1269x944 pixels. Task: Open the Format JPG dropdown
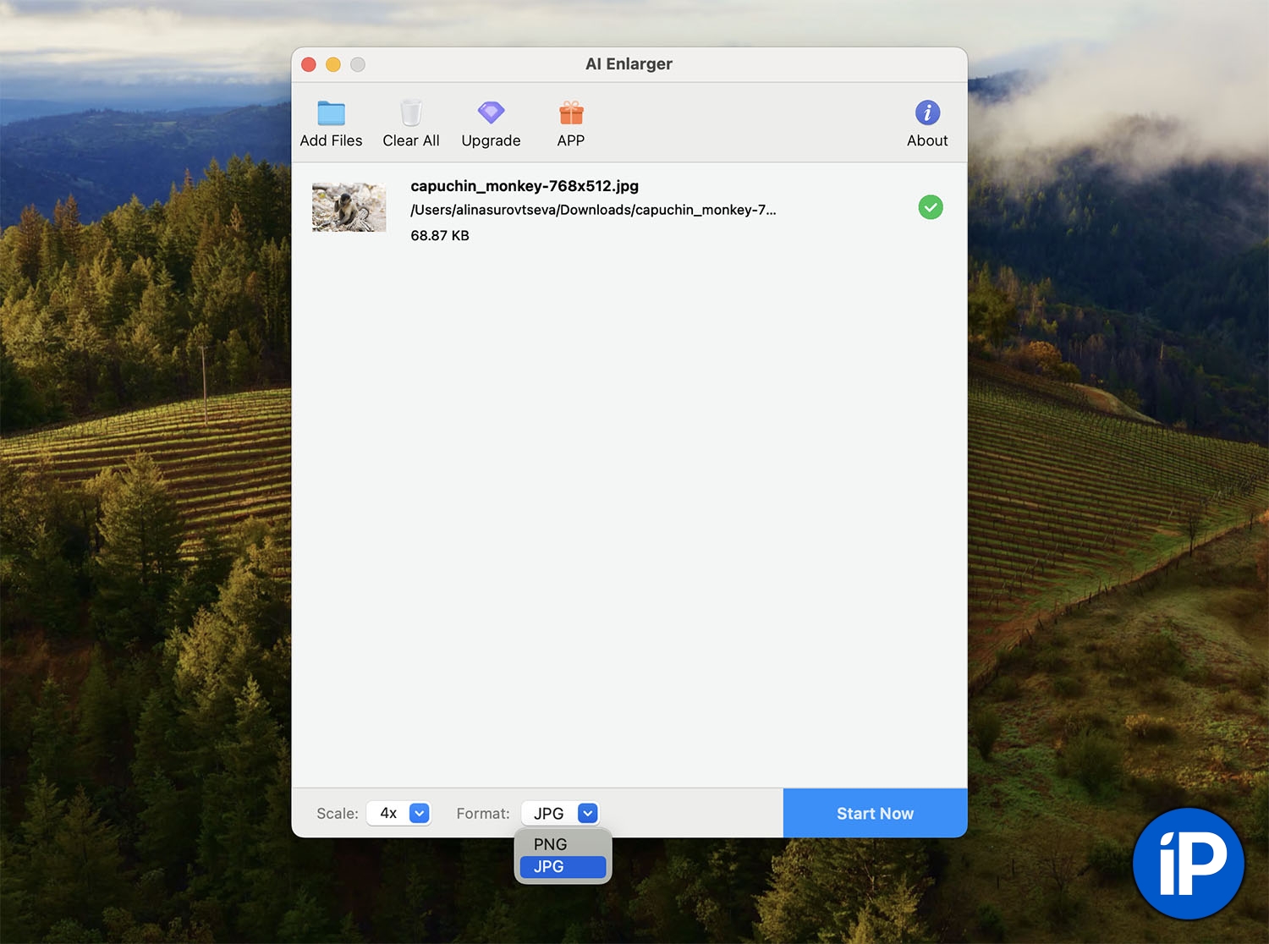click(x=561, y=813)
